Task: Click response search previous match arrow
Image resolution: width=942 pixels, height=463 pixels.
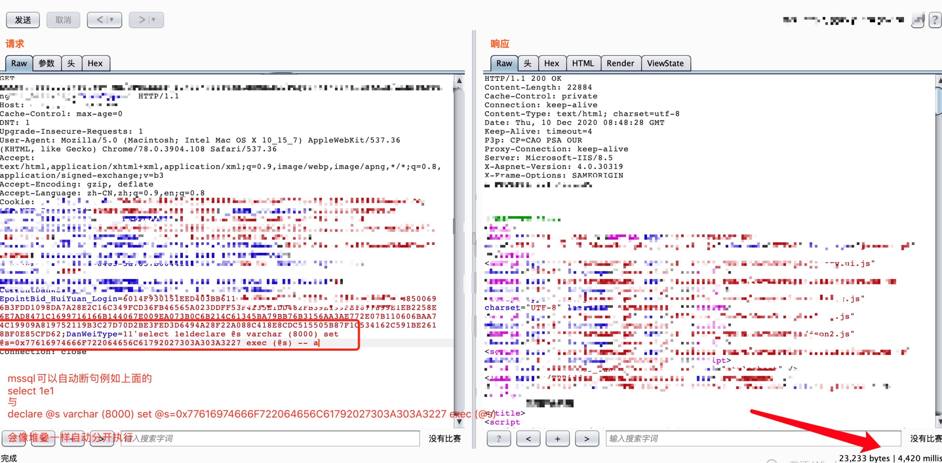Action: click(528, 438)
